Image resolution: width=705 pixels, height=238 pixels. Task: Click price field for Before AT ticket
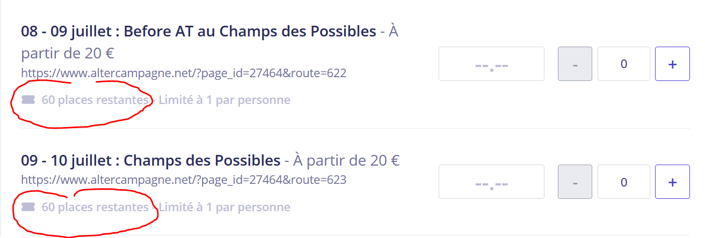(x=491, y=64)
